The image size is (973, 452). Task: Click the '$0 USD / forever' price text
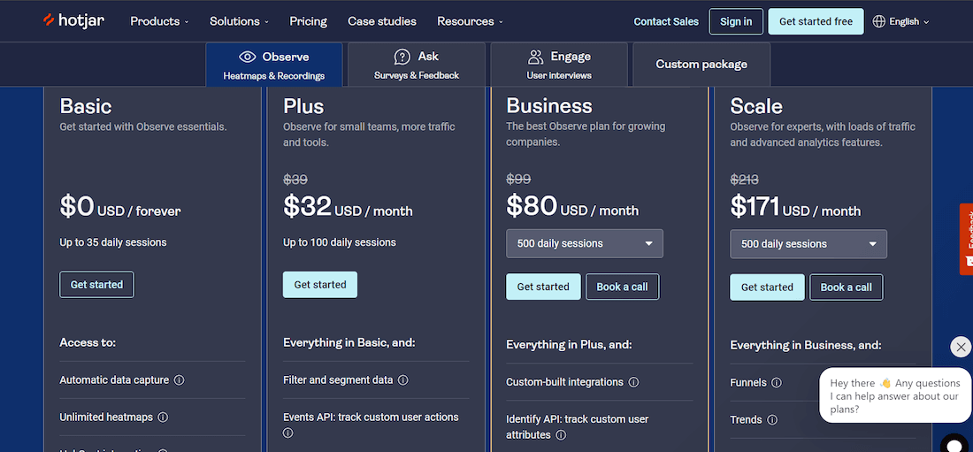pos(120,207)
